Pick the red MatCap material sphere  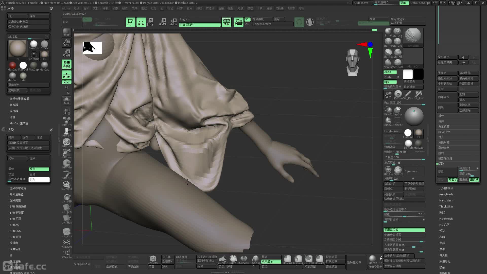pos(12,66)
